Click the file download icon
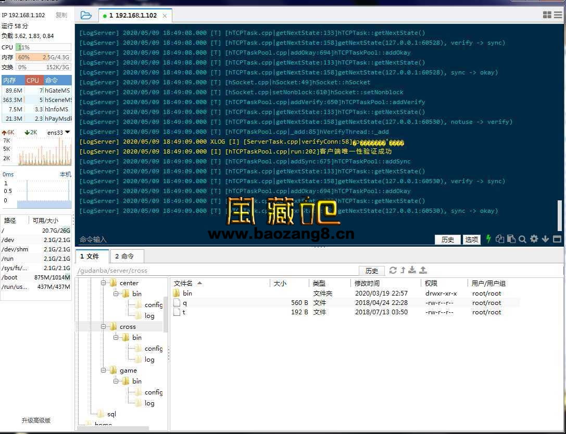 tap(412, 270)
